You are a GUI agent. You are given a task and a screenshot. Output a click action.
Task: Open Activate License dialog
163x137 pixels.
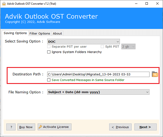(55, 127)
